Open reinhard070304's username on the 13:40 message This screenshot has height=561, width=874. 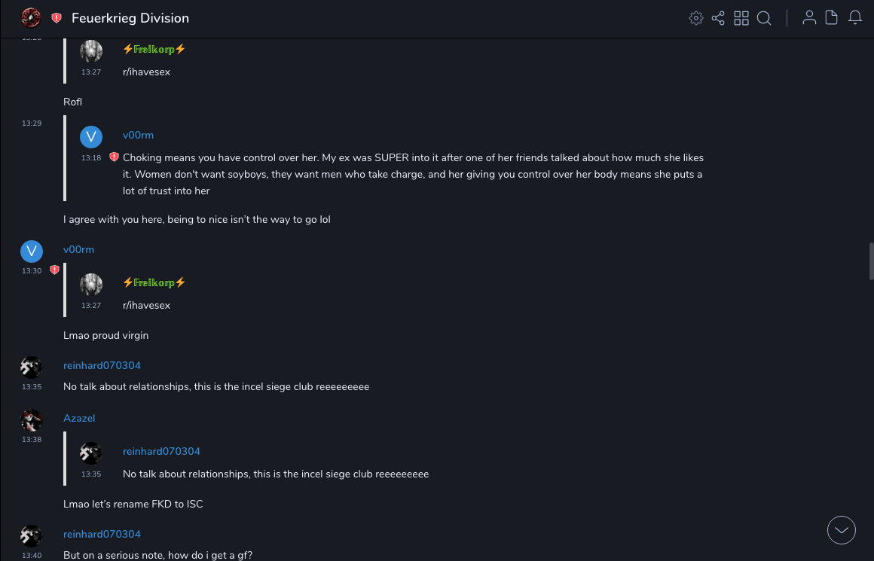pos(102,534)
